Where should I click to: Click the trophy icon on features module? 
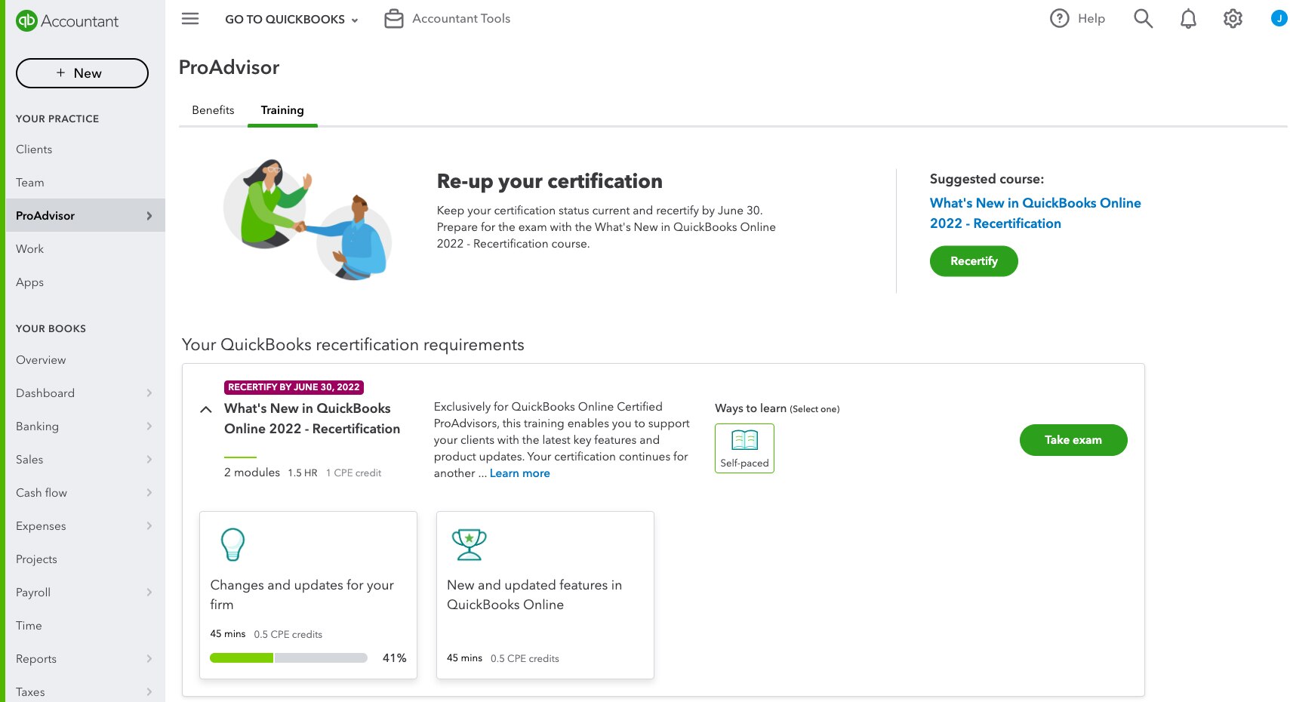[469, 544]
